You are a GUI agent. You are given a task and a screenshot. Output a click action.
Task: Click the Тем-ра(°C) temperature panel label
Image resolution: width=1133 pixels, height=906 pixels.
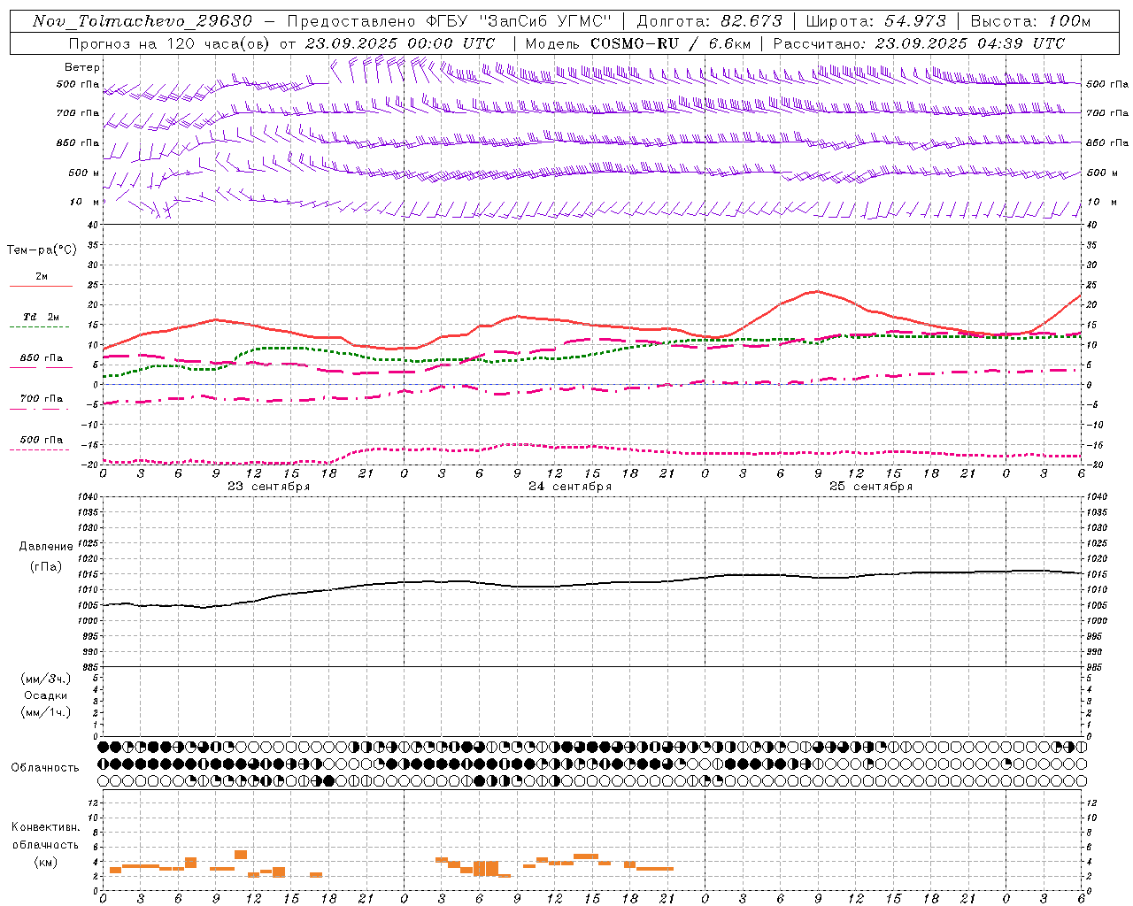tap(42, 250)
